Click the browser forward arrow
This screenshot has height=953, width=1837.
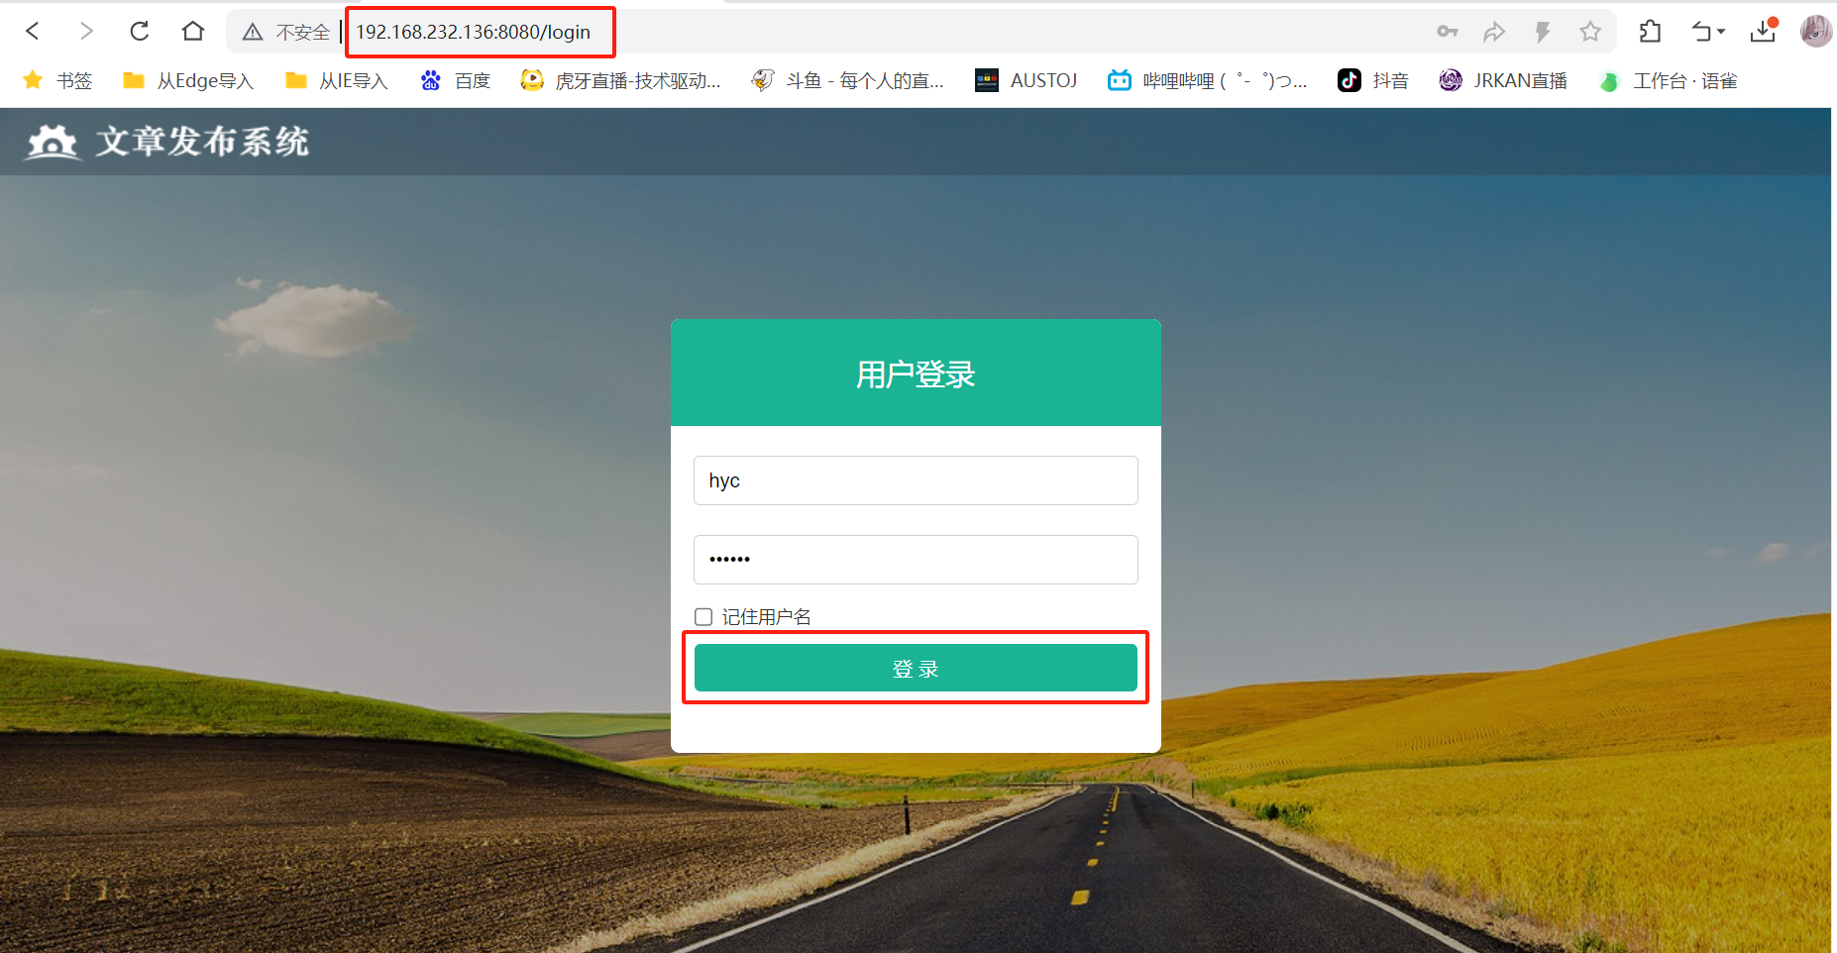click(86, 32)
